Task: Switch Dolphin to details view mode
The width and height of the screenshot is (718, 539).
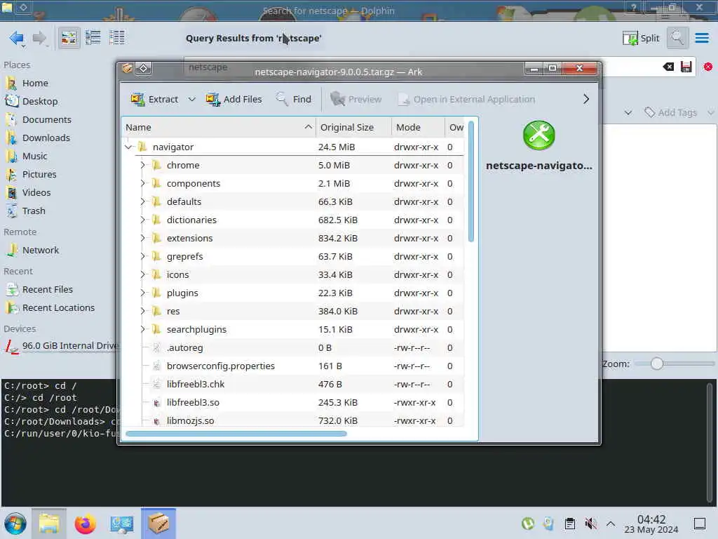Action: point(117,38)
